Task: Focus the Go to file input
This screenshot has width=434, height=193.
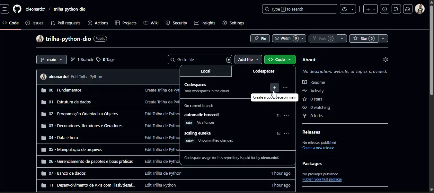Action: (x=200, y=60)
